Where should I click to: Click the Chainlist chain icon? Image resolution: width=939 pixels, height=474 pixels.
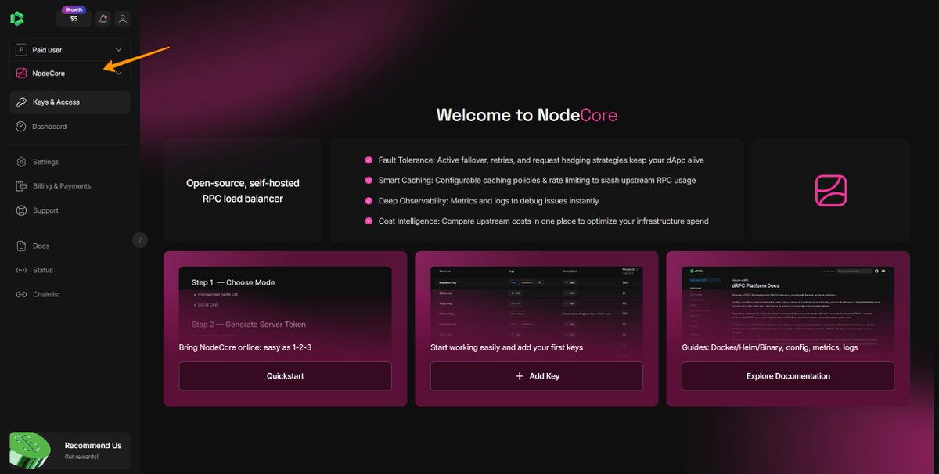click(x=21, y=294)
